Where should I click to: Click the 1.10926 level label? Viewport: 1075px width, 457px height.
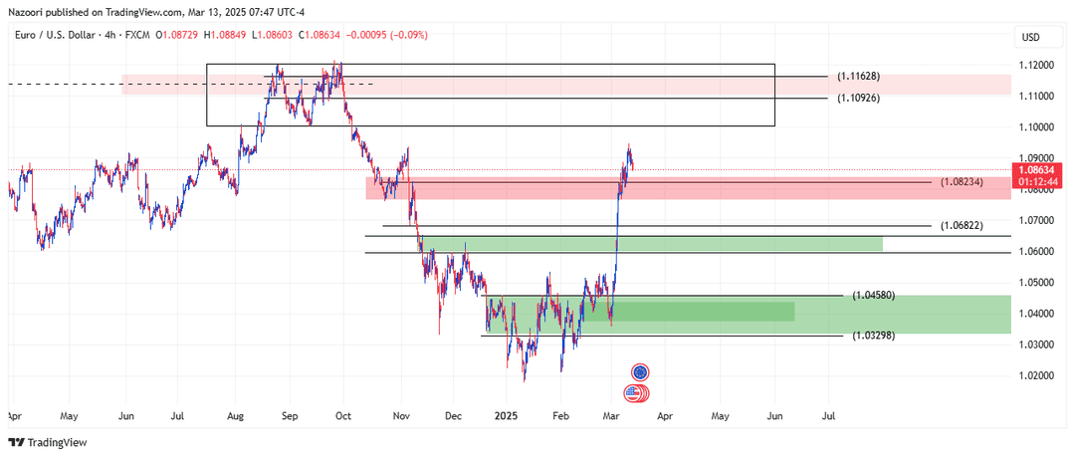pos(858,99)
